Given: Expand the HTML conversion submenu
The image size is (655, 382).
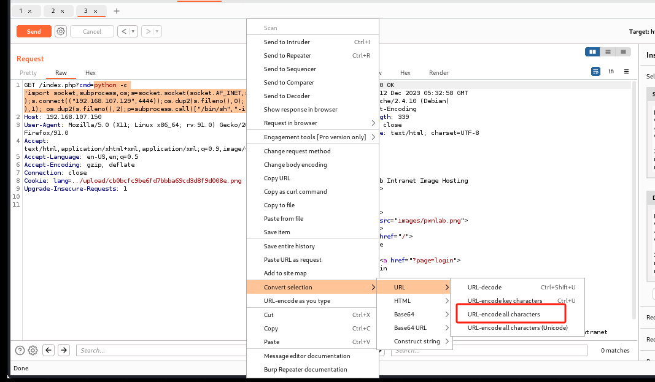Looking at the screenshot, I should pos(414,300).
